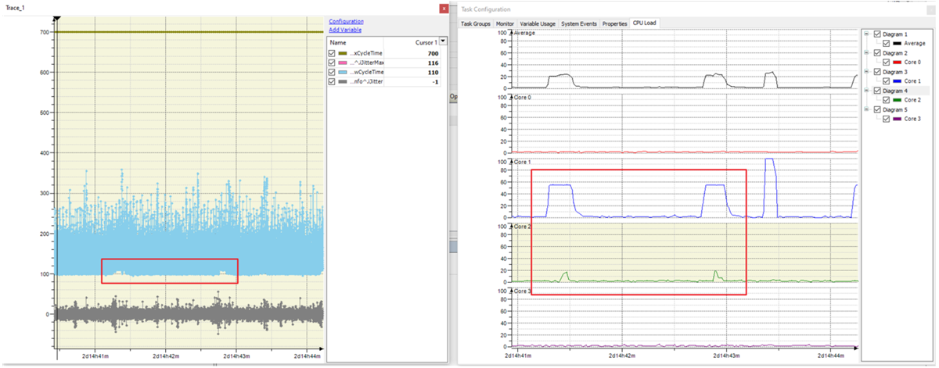Close the Trace_1 window
The width and height of the screenshot is (939, 368).
444,9
